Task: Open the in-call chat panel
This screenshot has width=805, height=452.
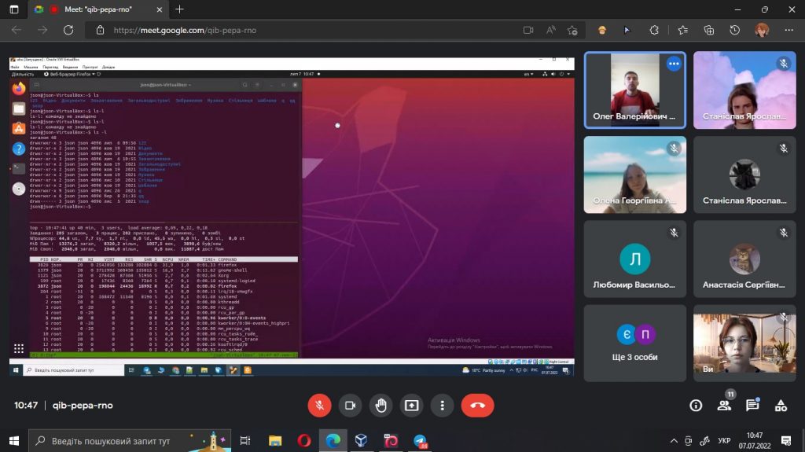Action: coord(752,406)
